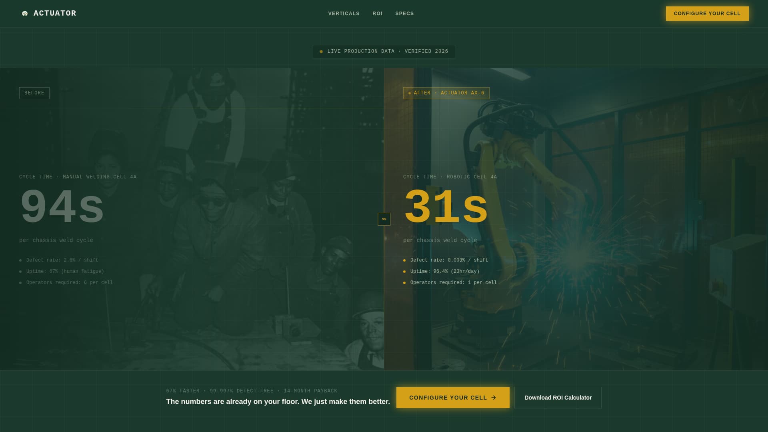Image resolution: width=768 pixels, height=432 pixels.
Task: Click the ACTUATOR wordmark in the header
Action: pyautogui.click(x=55, y=13)
